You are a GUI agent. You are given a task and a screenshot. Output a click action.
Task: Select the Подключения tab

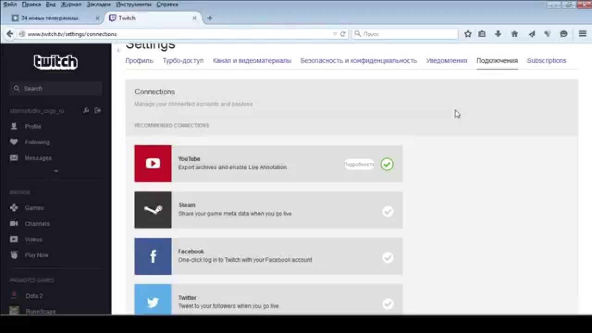click(x=497, y=61)
